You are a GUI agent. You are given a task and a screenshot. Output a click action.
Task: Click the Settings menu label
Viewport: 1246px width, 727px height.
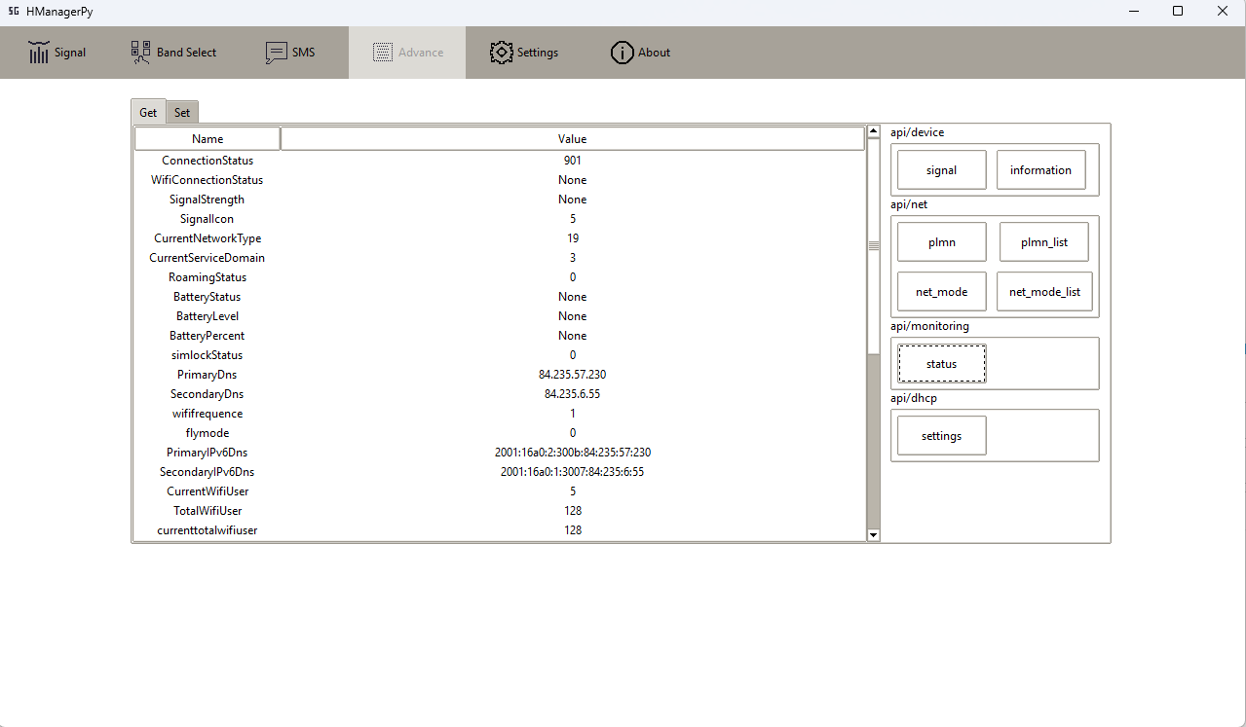tap(538, 53)
